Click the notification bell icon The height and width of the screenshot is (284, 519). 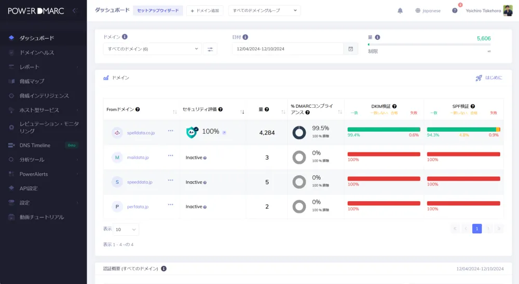400,11
